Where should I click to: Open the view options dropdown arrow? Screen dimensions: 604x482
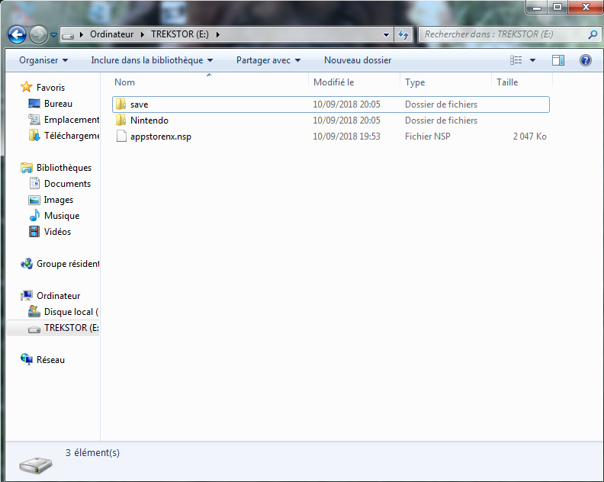532,60
